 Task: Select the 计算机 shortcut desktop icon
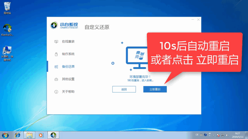coord(7,54)
